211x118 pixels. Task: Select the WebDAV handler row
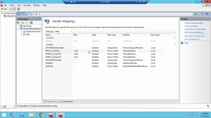pyautogui.click(x=104, y=63)
